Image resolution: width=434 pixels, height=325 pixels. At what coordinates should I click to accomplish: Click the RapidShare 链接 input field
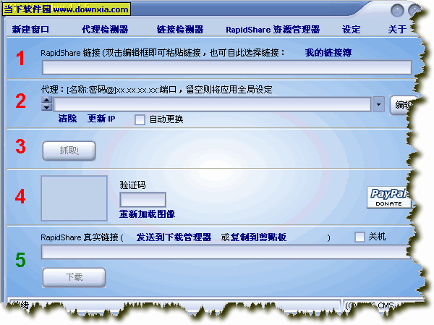point(226,67)
